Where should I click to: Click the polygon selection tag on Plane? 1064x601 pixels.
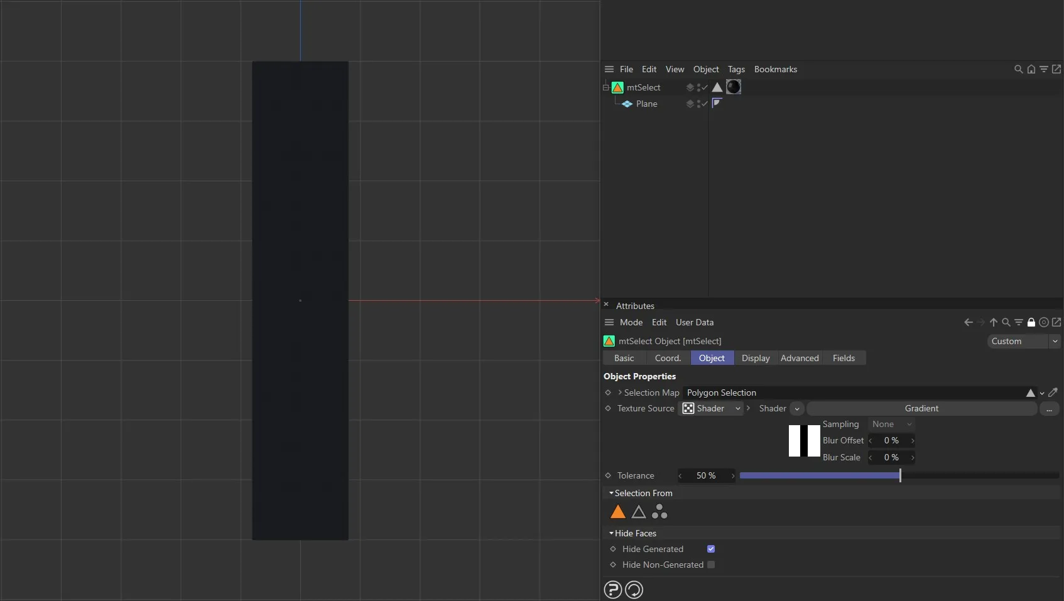coord(717,103)
